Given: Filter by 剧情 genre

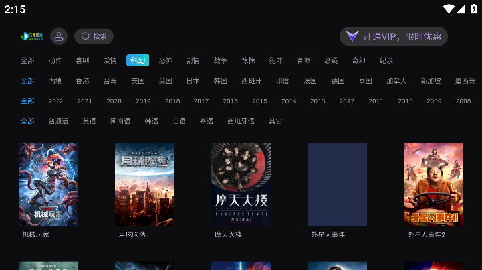Looking at the screenshot, I should (x=193, y=60).
